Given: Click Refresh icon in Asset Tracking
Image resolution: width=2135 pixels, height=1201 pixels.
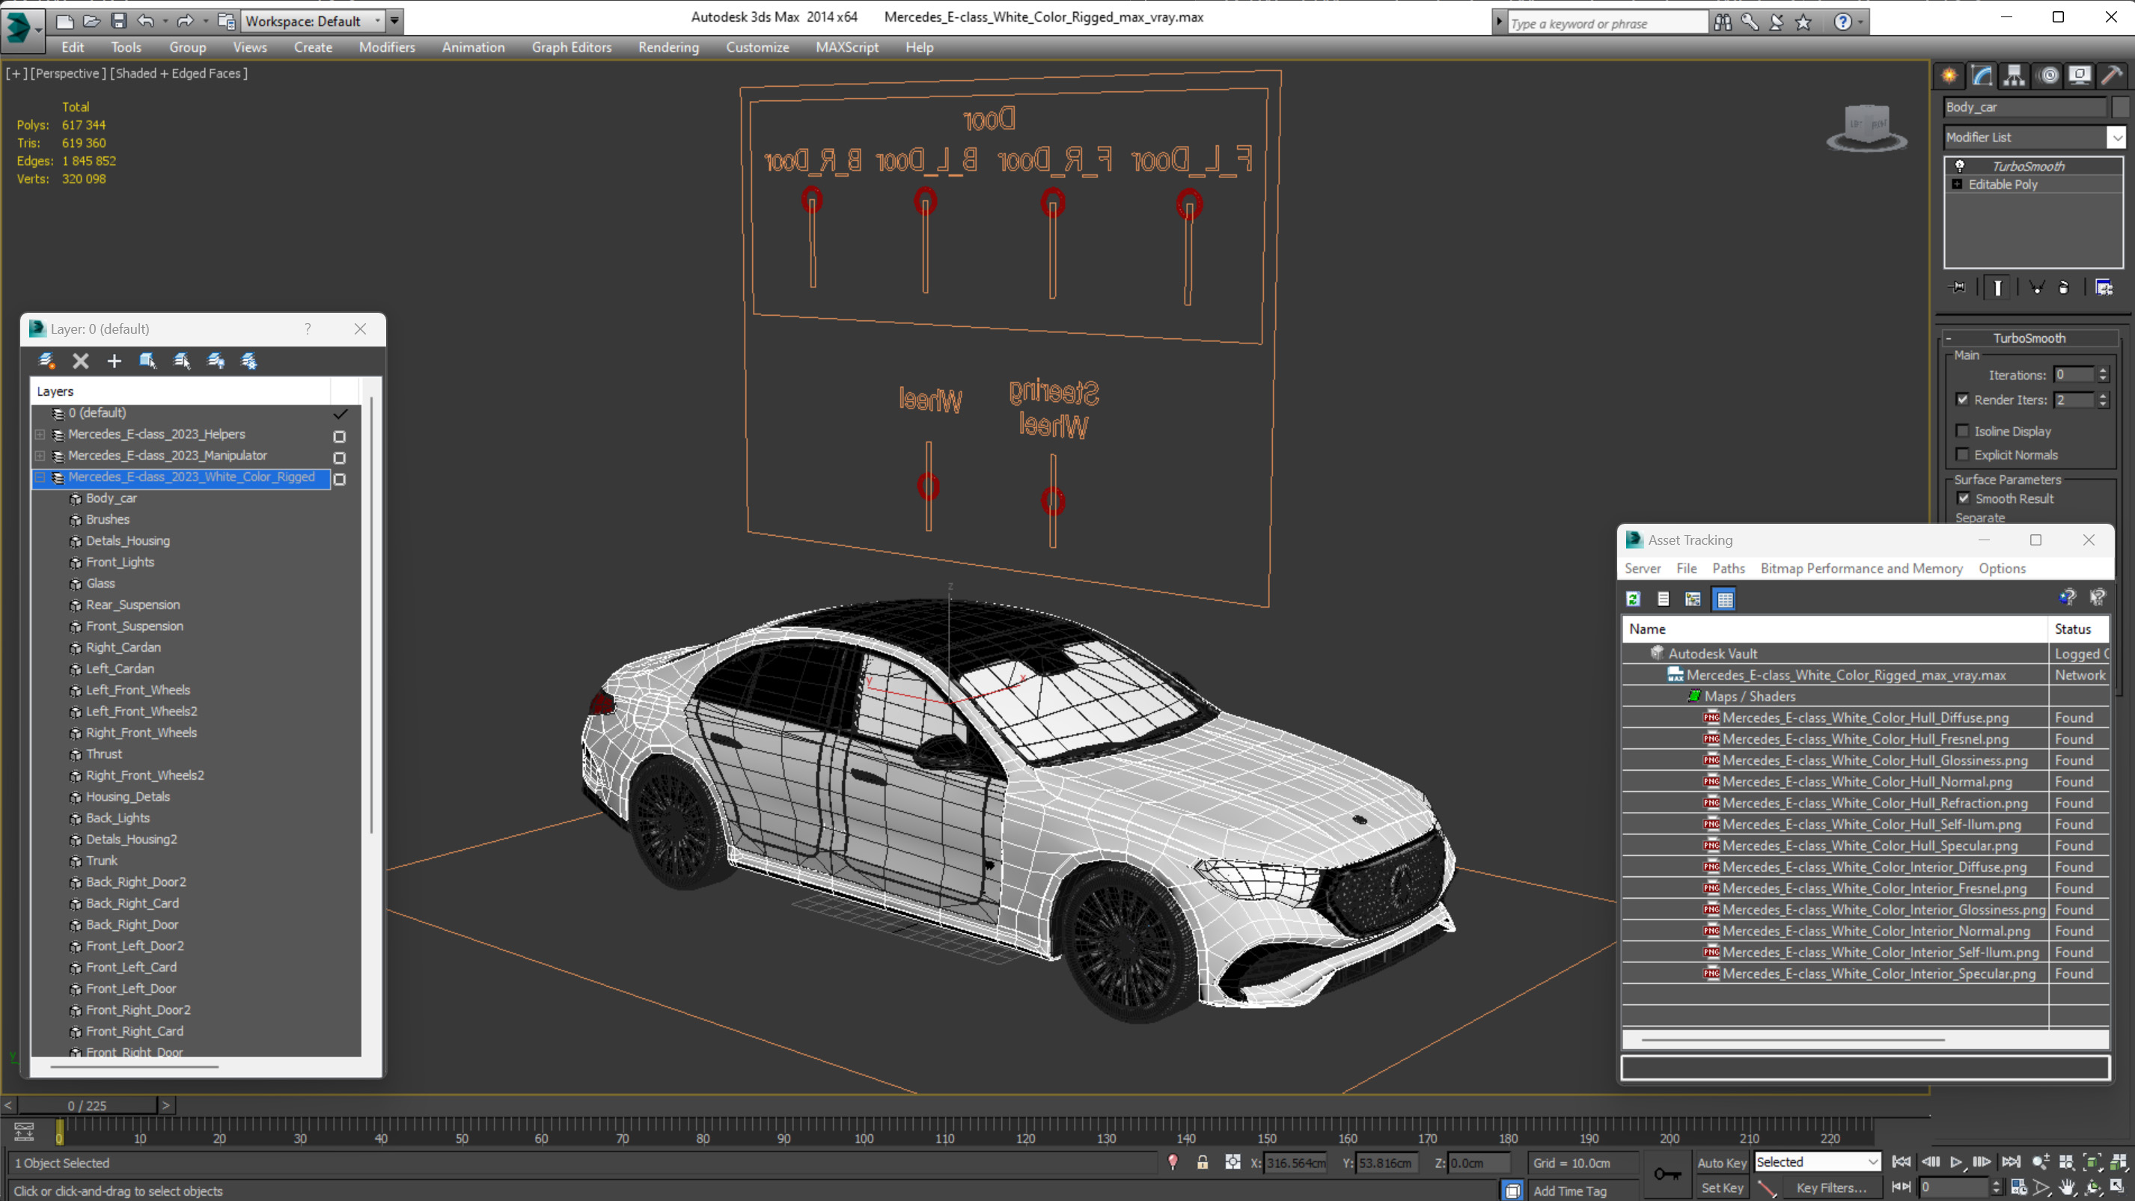Looking at the screenshot, I should coord(1633,599).
